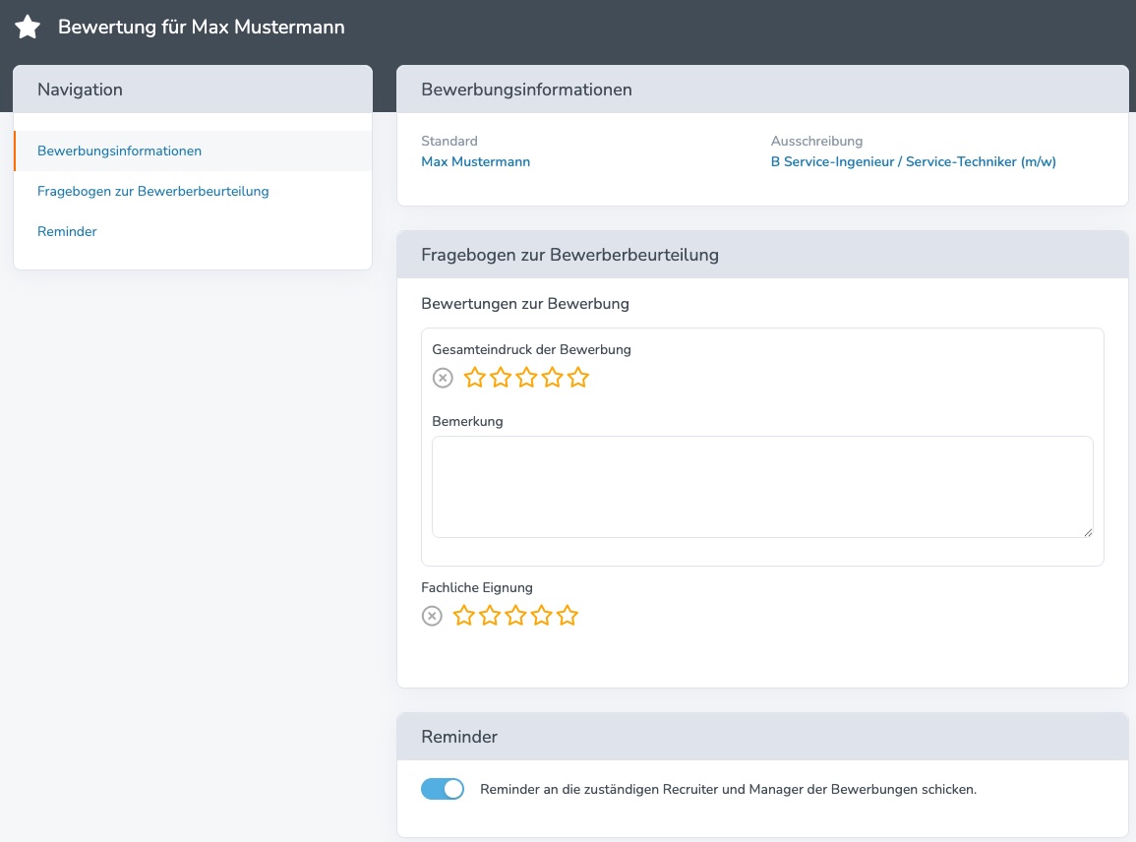The height and width of the screenshot is (842, 1136).
Task: Rate Gesamteindruck der Bewerbung with four stars
Action: click(x=553, y=378)
